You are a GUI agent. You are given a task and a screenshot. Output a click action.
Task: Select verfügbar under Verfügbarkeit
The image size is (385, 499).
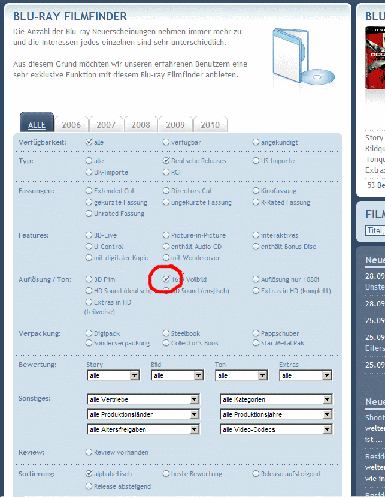point(166,142)
